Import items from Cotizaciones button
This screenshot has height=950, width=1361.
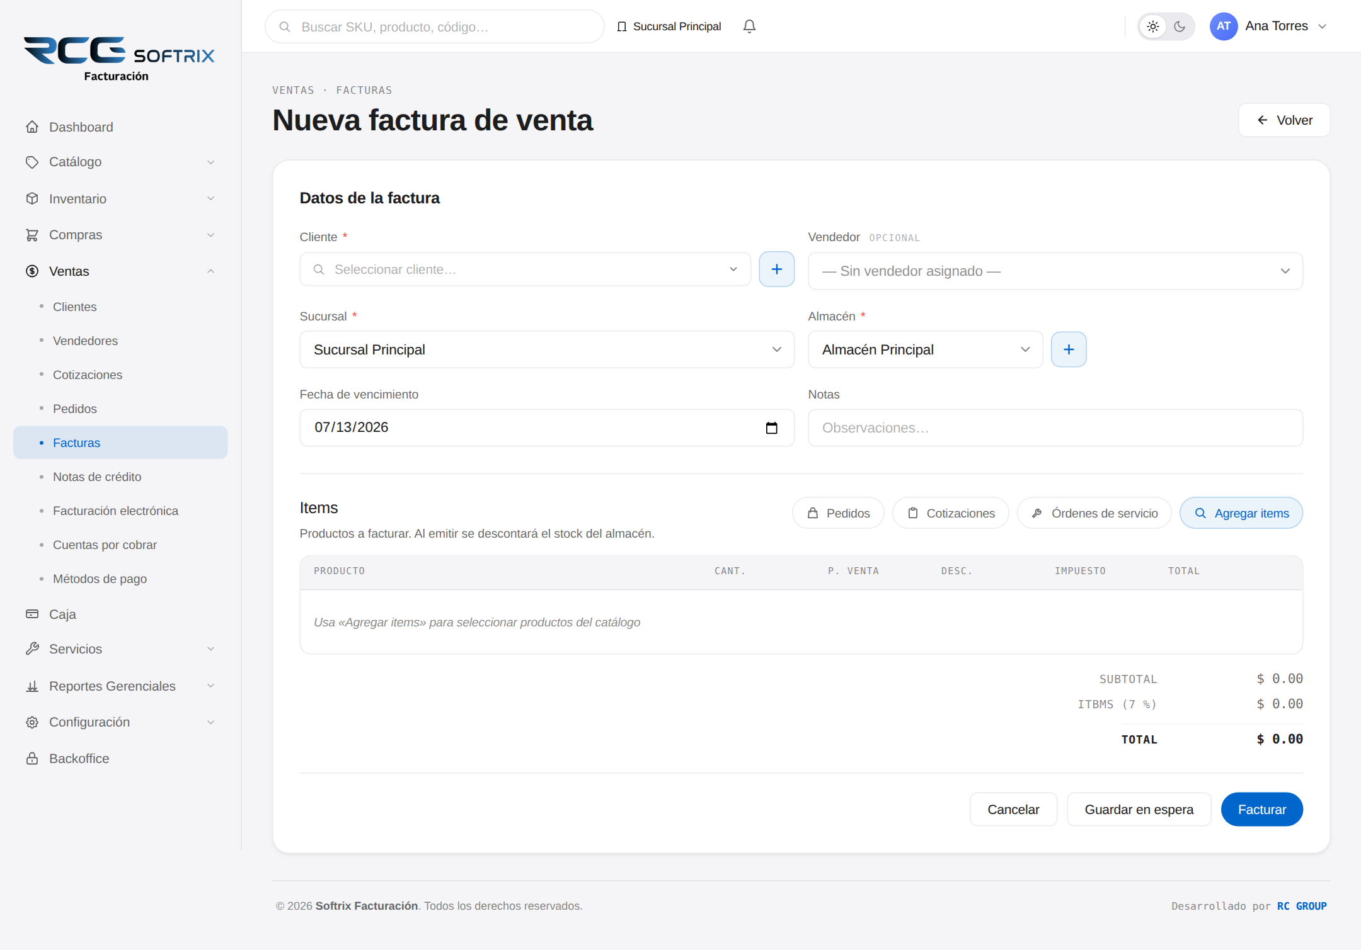pyautogui.click(x=951, y=514)
